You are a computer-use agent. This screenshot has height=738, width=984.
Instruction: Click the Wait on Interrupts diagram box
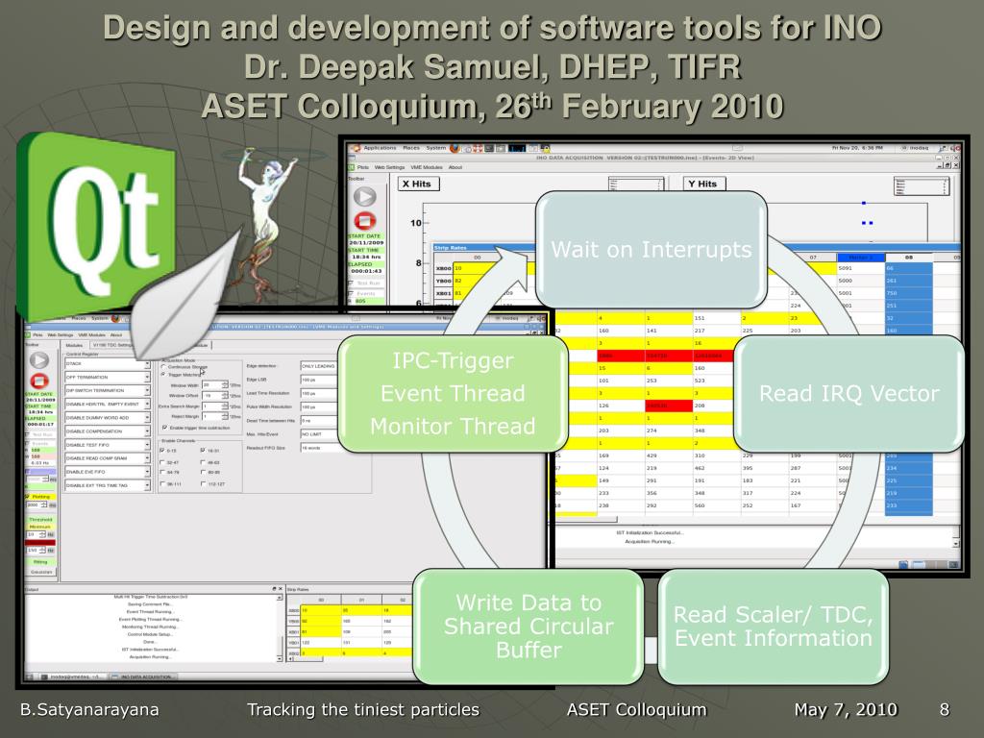coord(651,249)
